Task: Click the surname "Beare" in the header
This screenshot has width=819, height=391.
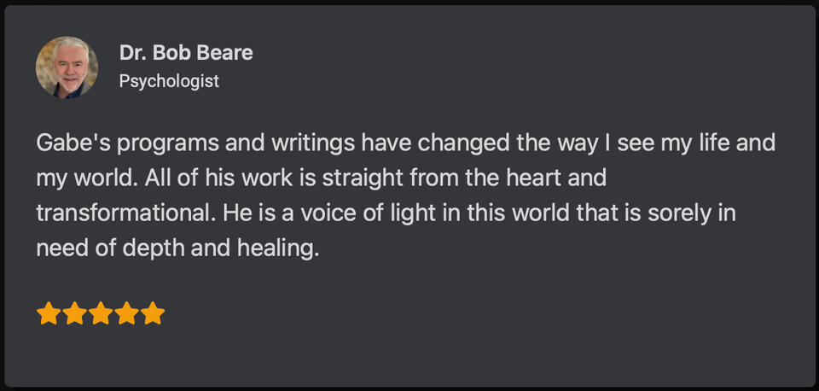Action: click(x=224, y=54)
